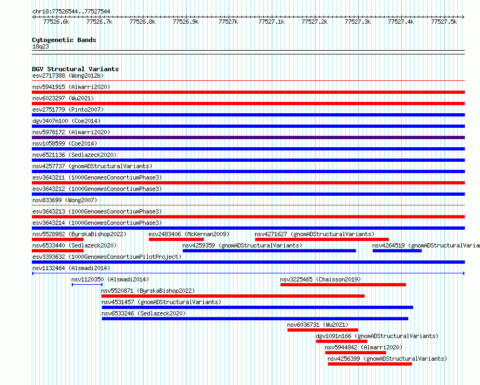This screenshot has height=385, width=480.
Task: Select the nsv5941915 (Almarri2020) red bar
Action: (248, 92)
